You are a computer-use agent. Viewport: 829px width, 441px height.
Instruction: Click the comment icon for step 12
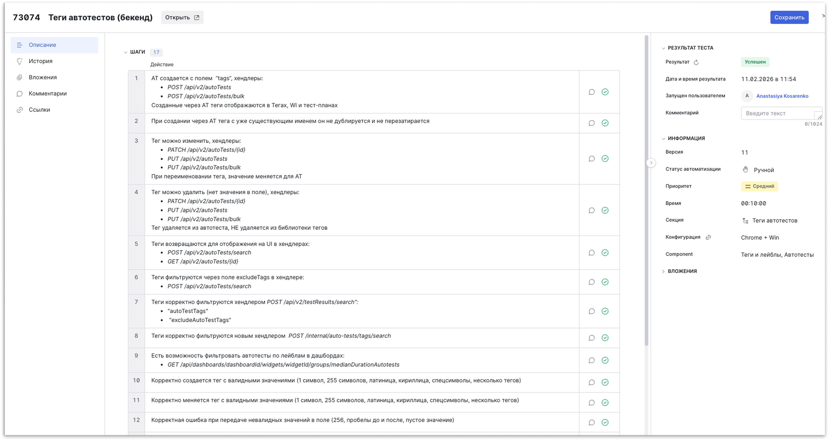pyautogui.click(x=591, y=423)
